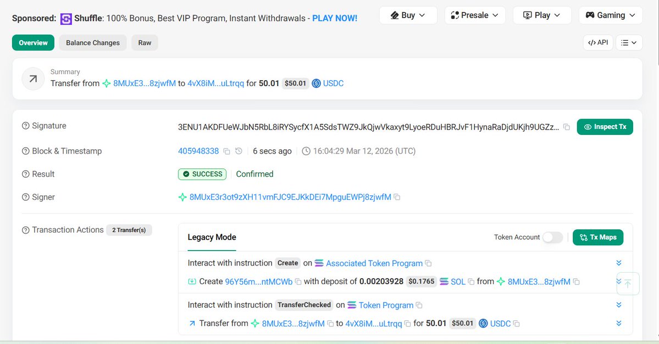Toggle the Token Account switch

pyautogui.click(x=552, y=238)
